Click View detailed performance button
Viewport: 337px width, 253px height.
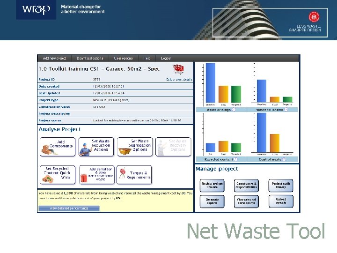pyautogui.click(x=69, y=208)
